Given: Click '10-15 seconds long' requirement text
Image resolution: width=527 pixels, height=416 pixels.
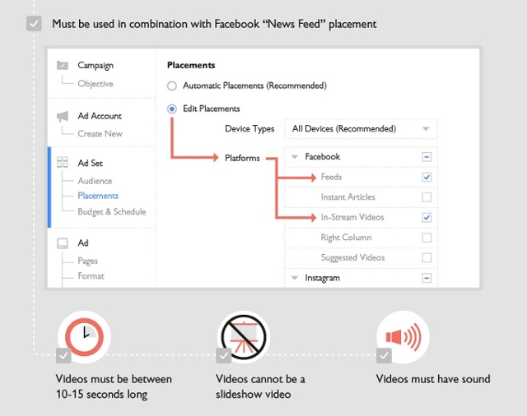Looking at the screenshot, I should click(x=101, y=394).
